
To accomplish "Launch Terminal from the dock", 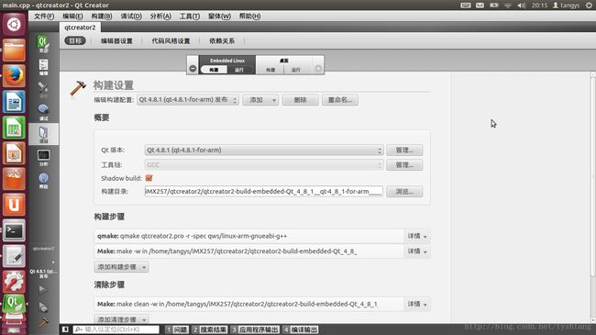I will [x=14, y=230].
